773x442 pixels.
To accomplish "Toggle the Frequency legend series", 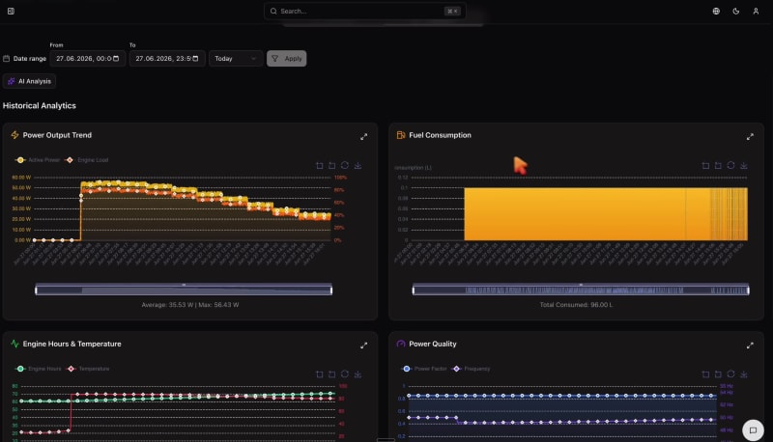I will pyautogui.click(x=471, y=369).
